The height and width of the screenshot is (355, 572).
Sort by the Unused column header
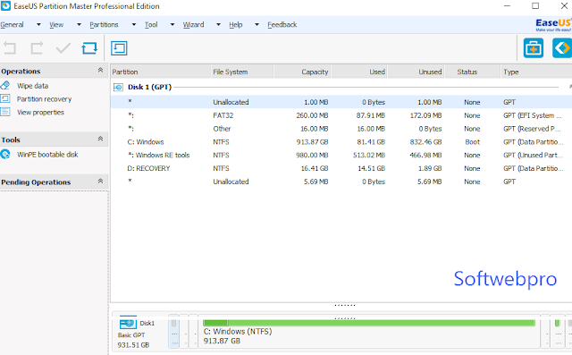416,72
